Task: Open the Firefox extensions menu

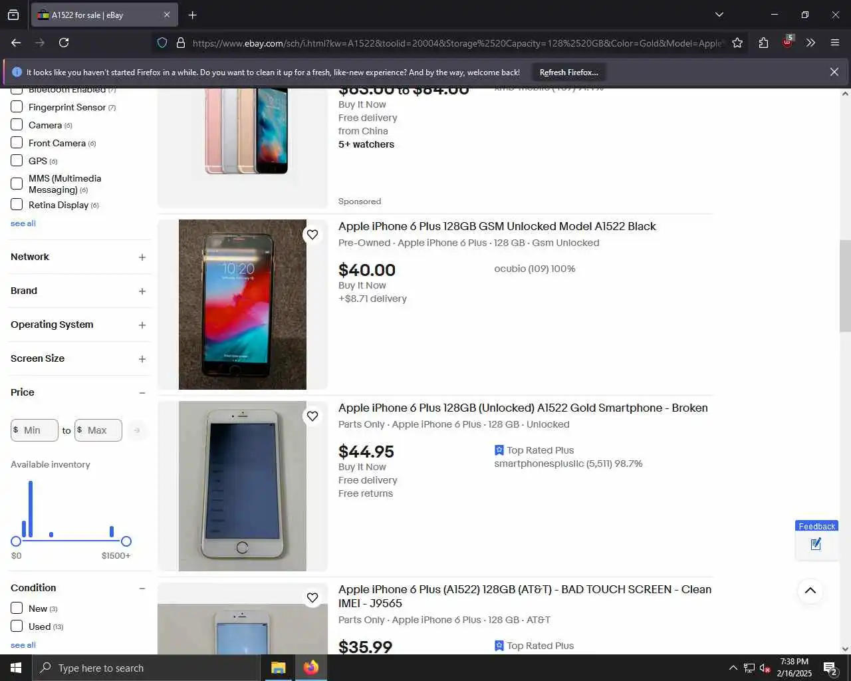Action: 763,43
